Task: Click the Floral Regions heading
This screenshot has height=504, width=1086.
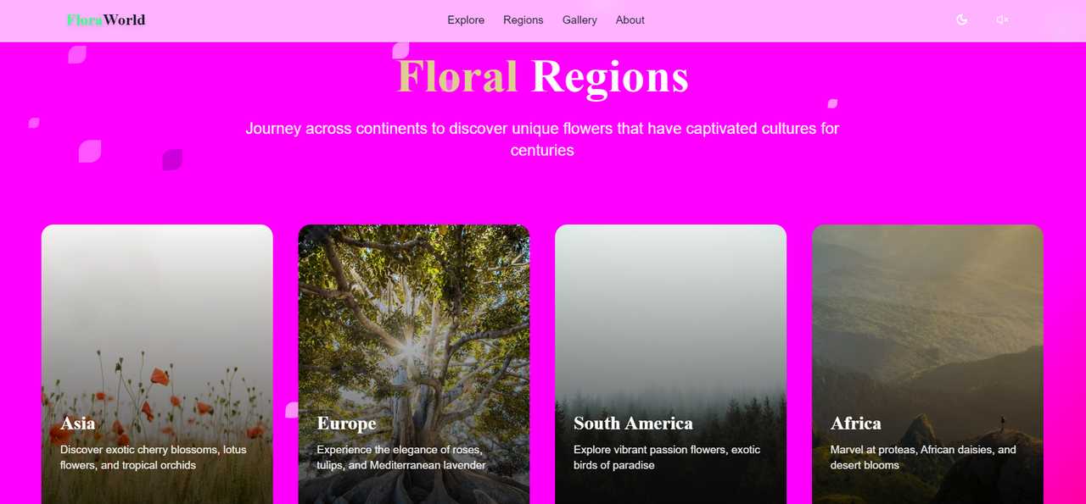Action: click(543, 76)
